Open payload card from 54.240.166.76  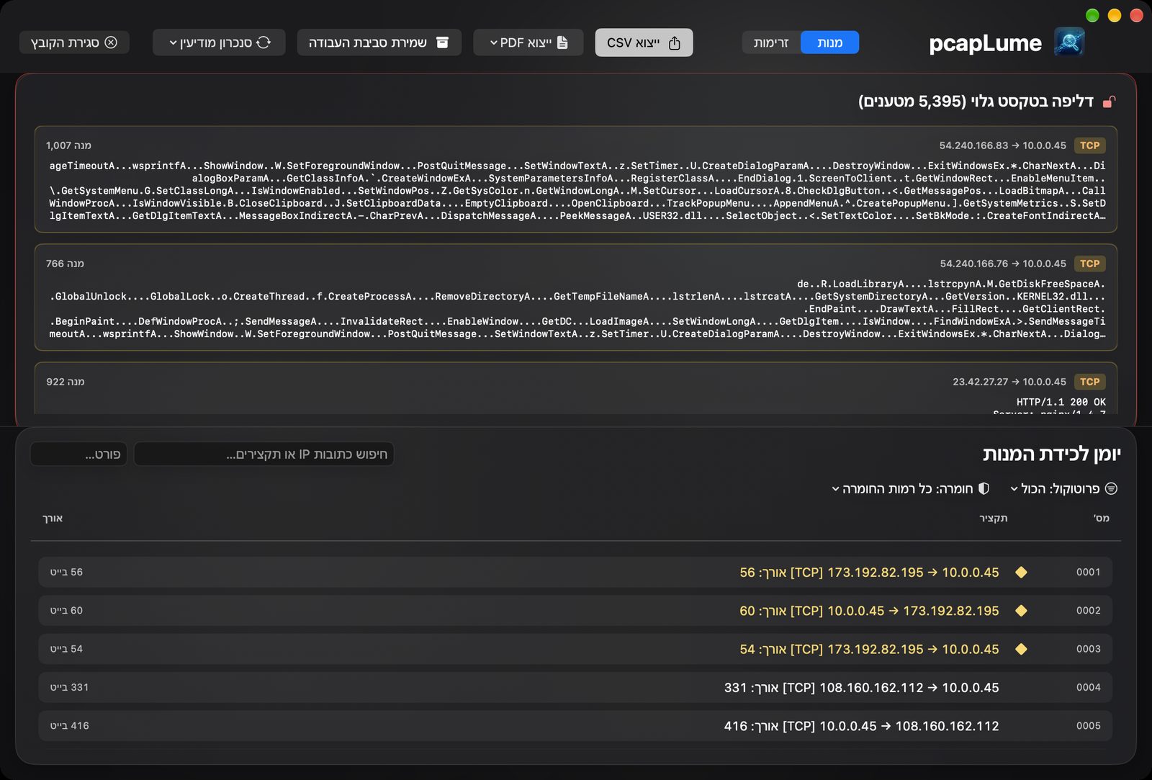tap(576, 297)
